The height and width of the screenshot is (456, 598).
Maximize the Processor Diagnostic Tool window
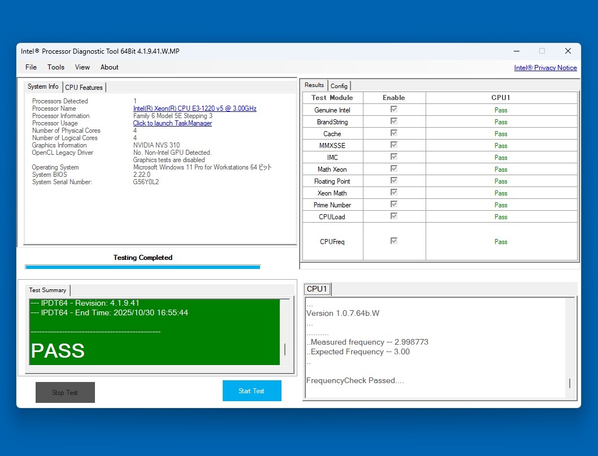tap(542, 51)
